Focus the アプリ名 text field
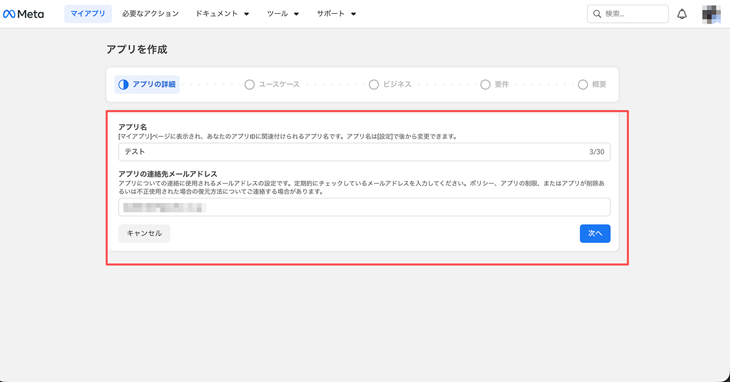Image resolution: width=730 pixels, height=382 pixels. click(x=354, y=152)
